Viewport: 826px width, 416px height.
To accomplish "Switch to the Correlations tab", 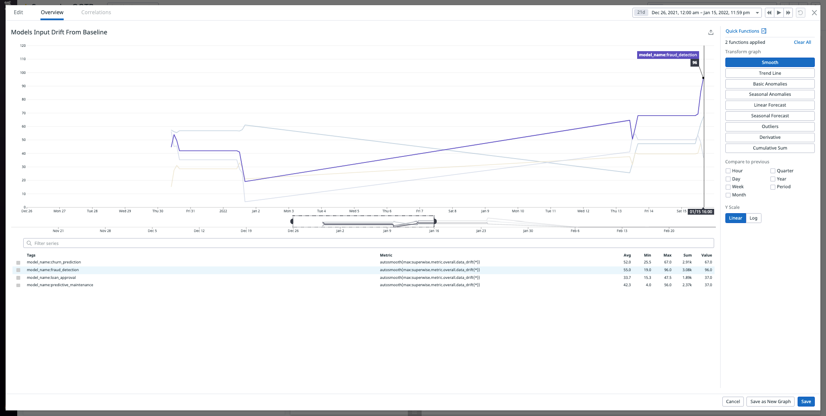I will click(x=96, y=12).
